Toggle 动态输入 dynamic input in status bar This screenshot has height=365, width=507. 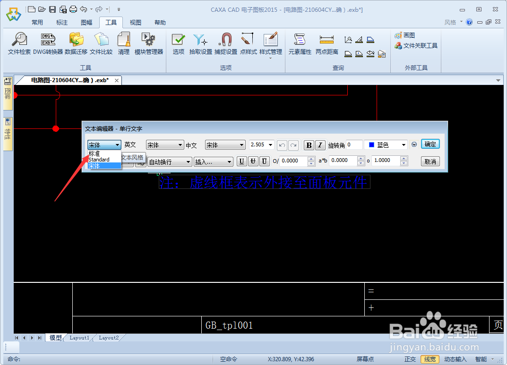455,359
